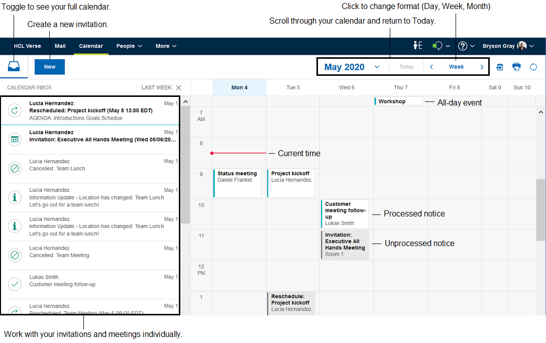Image resolution: width=546 pixels, height=343 pixels.
Task: Open the May 2020 month picker
Action: tap(352, 67)
